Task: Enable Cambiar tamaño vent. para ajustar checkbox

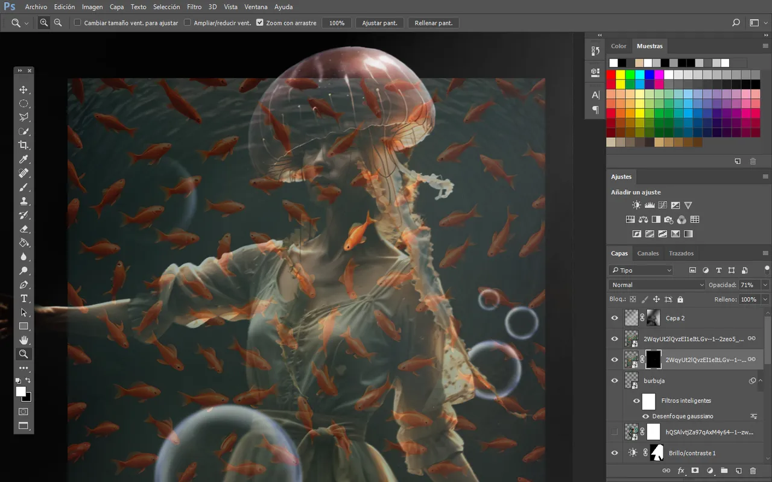Action: click(77, 23)
